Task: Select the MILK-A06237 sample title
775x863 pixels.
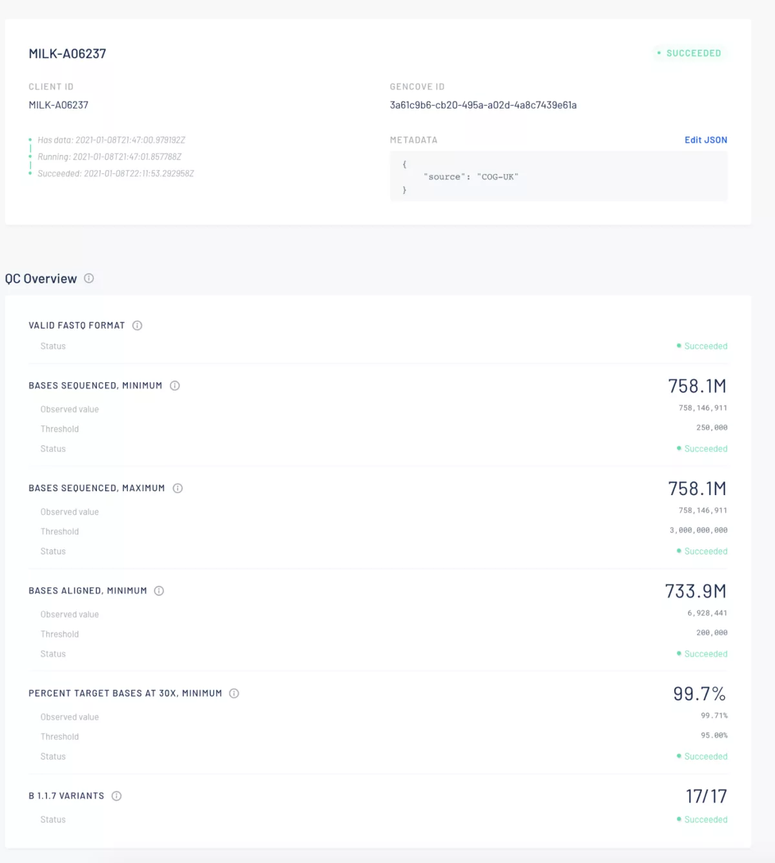Action: [68, 54]
